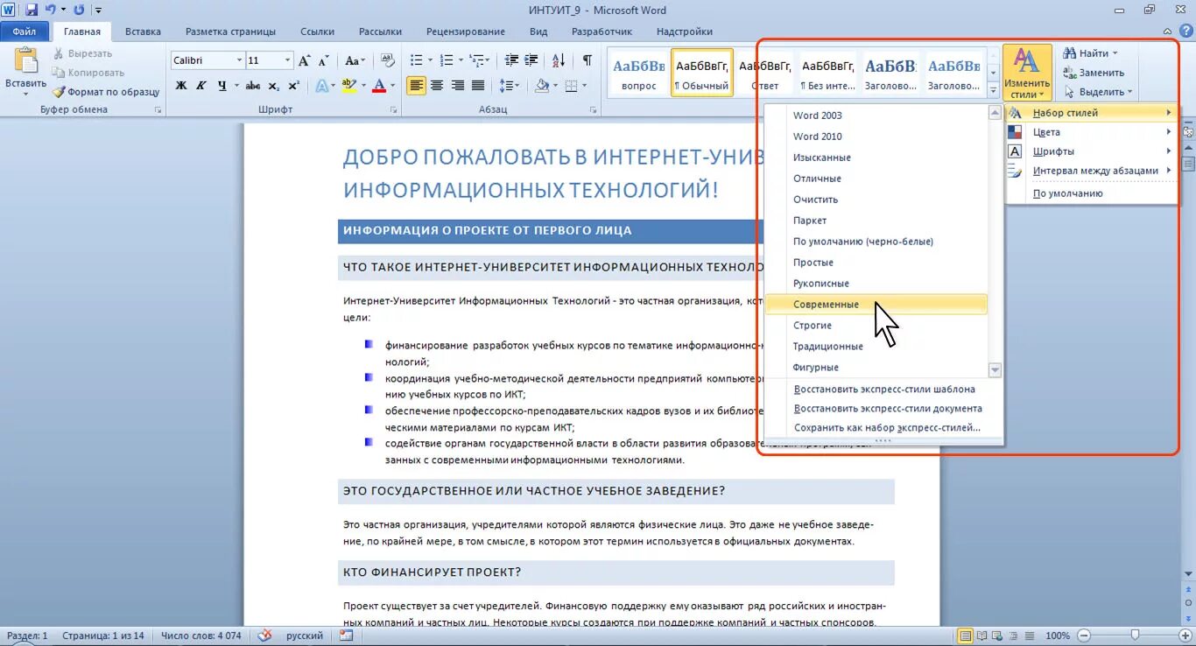Click the Undo arrow icon

pos(51,11)
